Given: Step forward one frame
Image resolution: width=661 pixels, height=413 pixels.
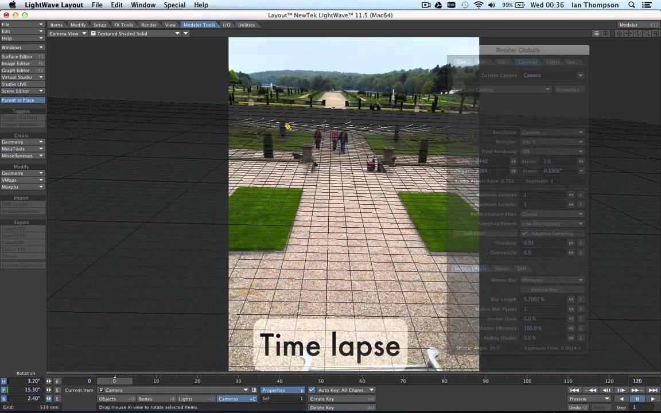Looking at the screenshot, I should 621,390.
